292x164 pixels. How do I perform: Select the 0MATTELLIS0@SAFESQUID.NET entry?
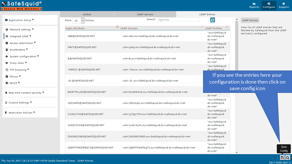(86, 92)
